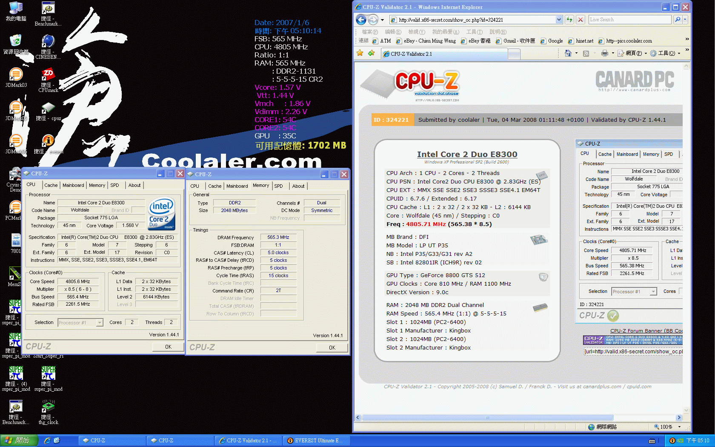Open the Google link in links bar

pyautogui.click(x=551, y=41)
